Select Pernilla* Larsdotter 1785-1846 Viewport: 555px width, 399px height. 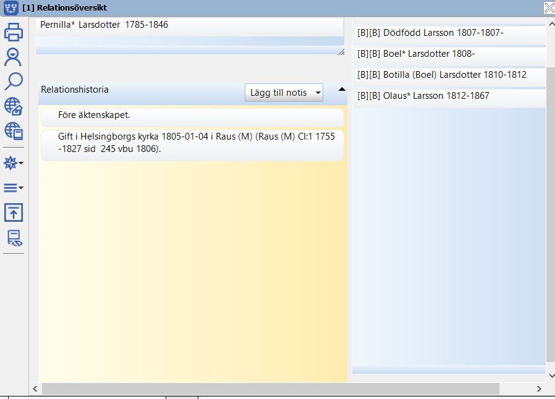tap(190, 26)
